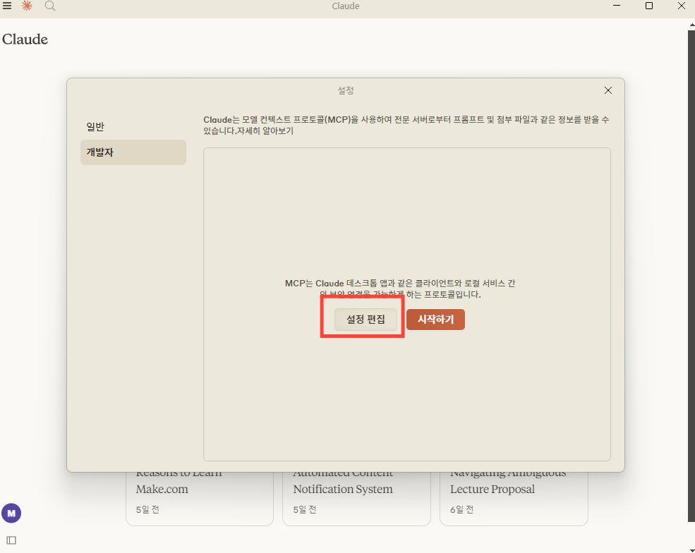Open search with magnifier icon
The width and height of the screenshot is (695, 553).
[x=50, y=6]
